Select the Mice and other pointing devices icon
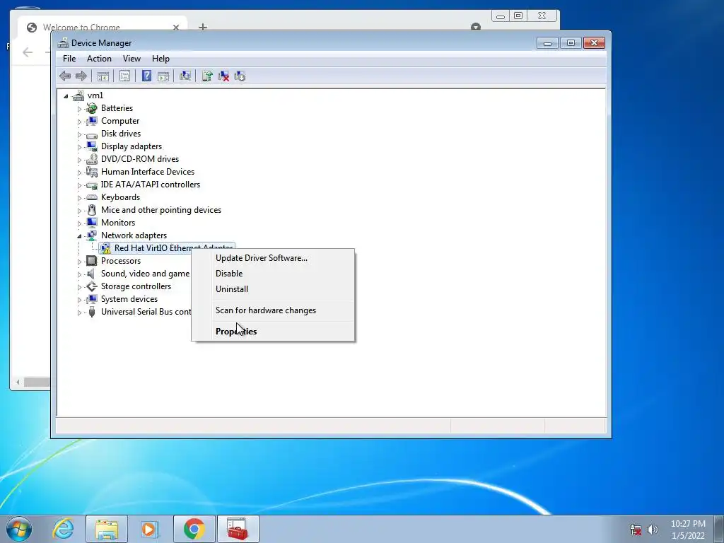This screenshot has width=724, height=543. [92, 210]
